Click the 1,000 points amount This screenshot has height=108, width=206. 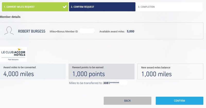89,74
